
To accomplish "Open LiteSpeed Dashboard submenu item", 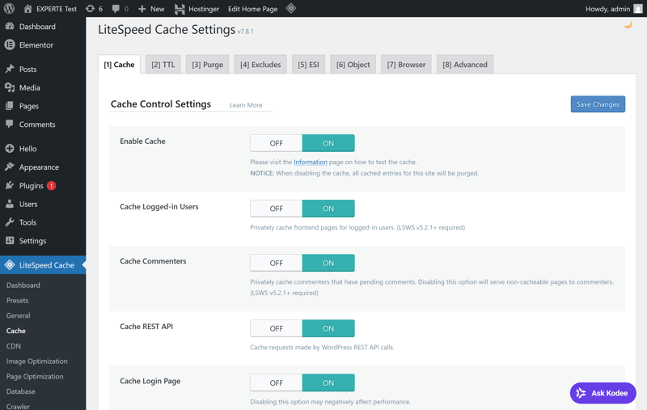I will point(23,285).
